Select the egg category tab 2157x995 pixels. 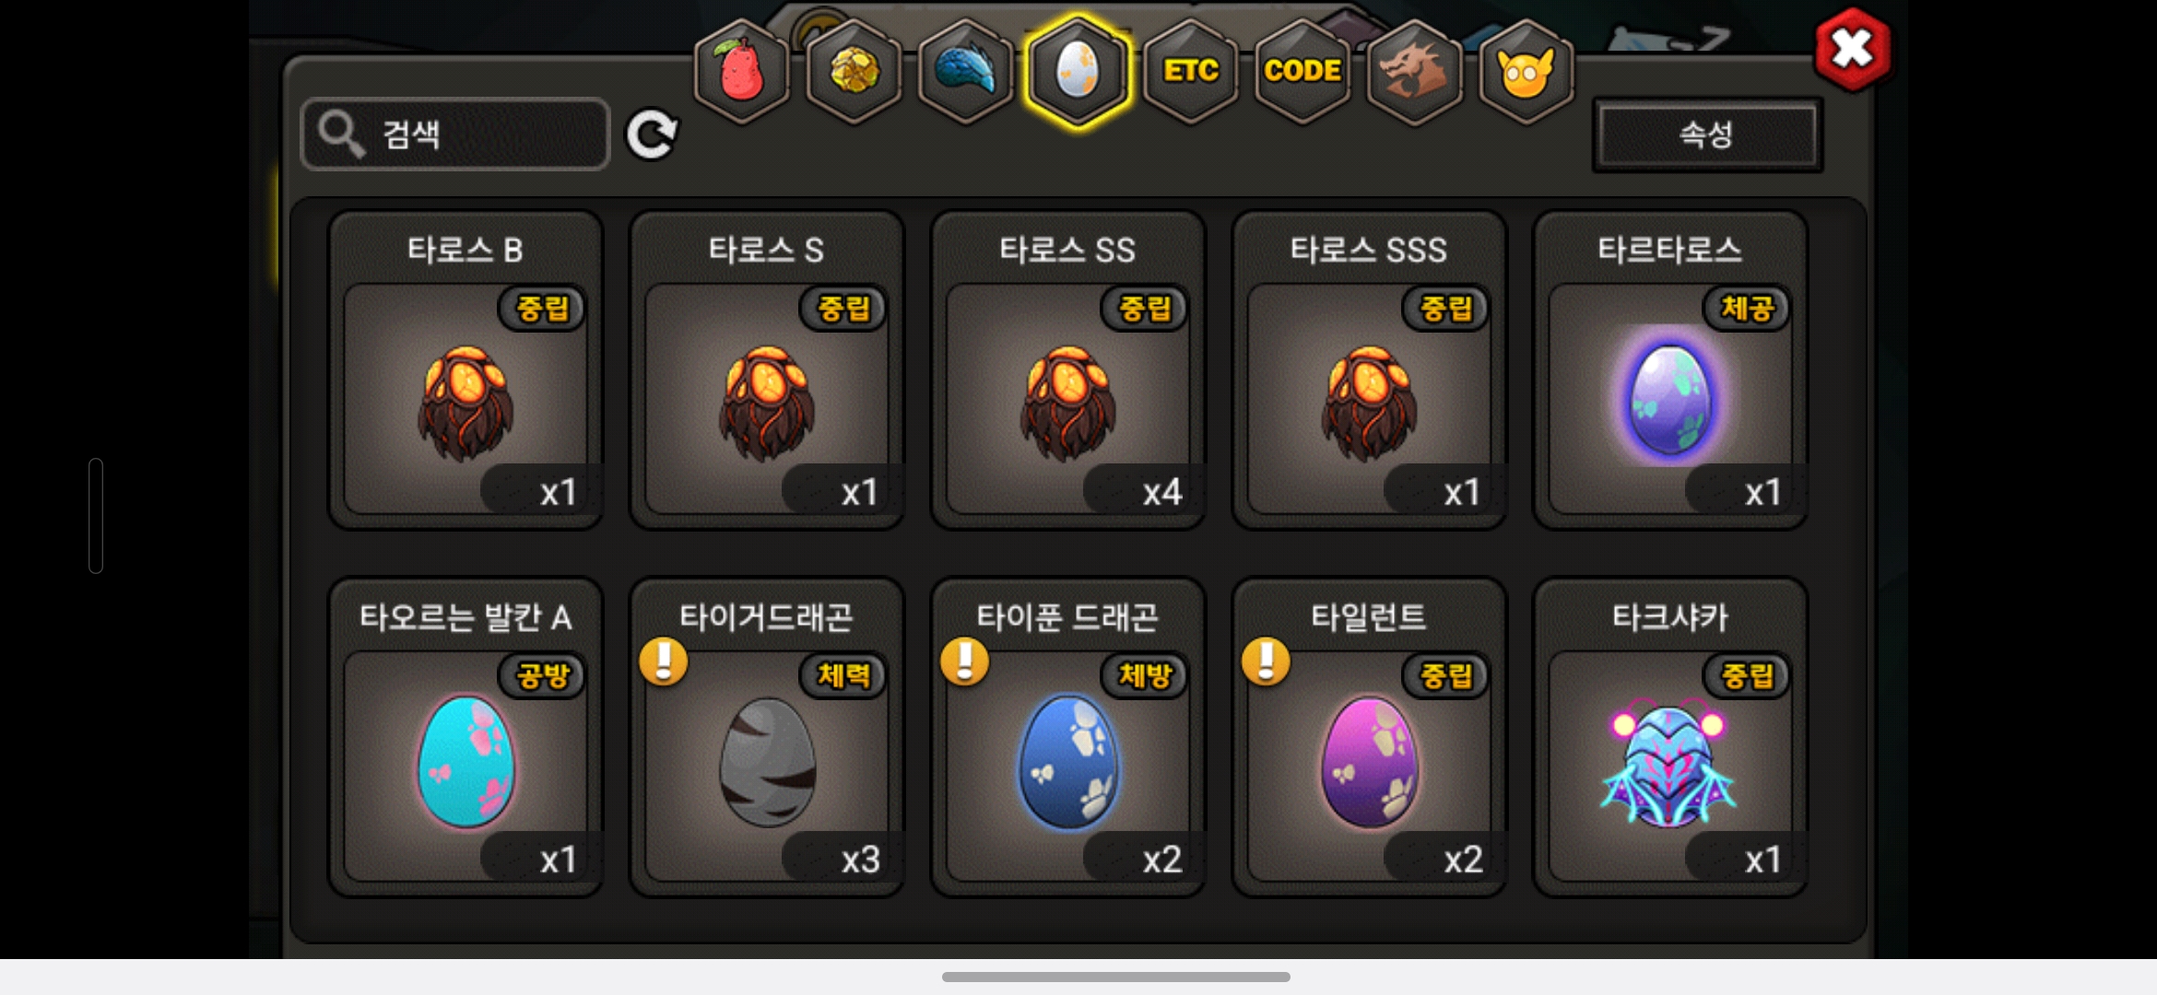tap(1078, 72)
